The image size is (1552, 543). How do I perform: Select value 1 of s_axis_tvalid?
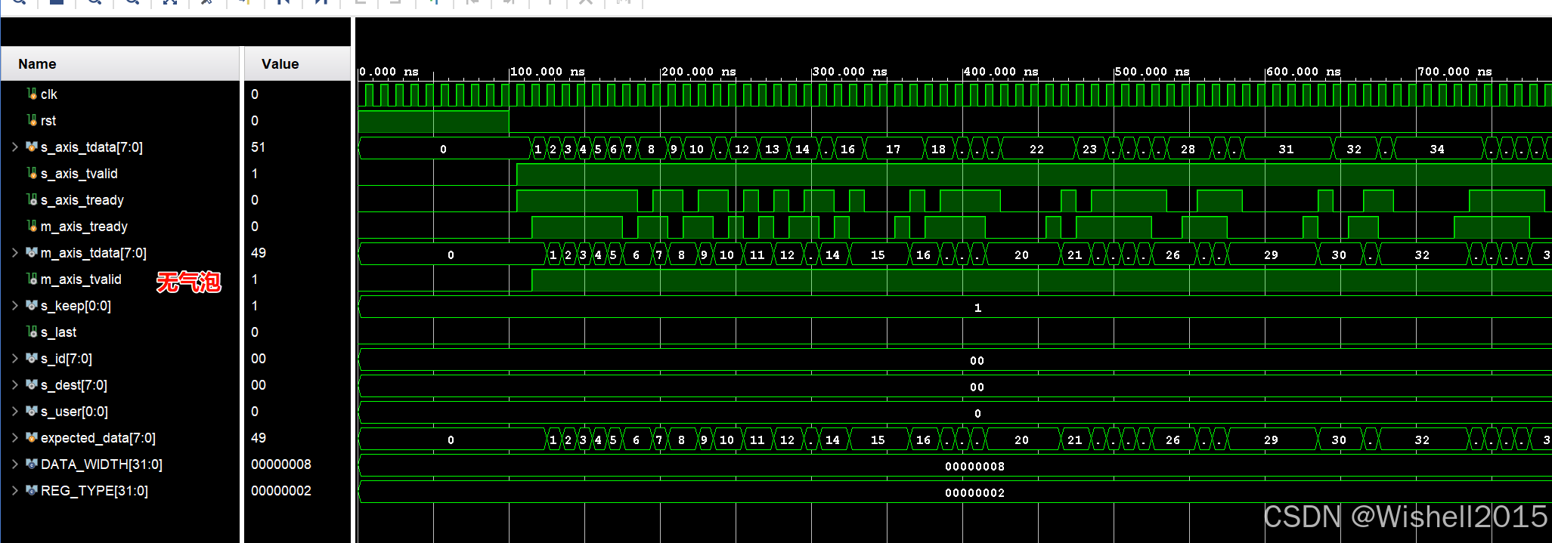pyautogui.click(x=255, y=173)
